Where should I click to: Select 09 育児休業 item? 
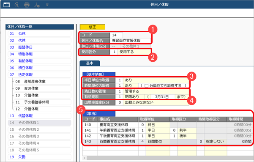coord(42,88)
